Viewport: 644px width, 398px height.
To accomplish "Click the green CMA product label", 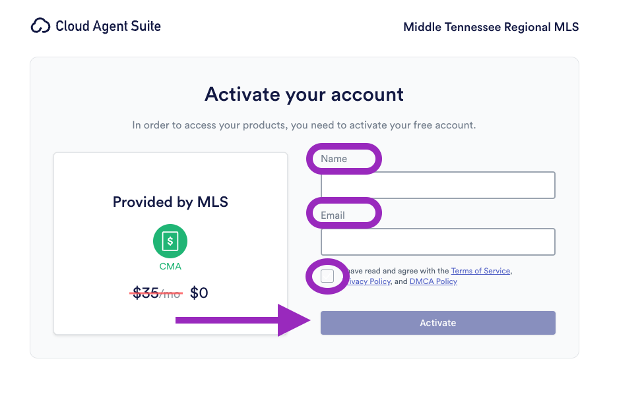I will (x=170, y=266).
